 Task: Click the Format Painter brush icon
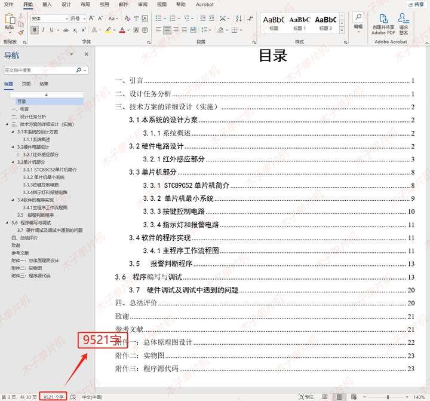tap(21, 33)
